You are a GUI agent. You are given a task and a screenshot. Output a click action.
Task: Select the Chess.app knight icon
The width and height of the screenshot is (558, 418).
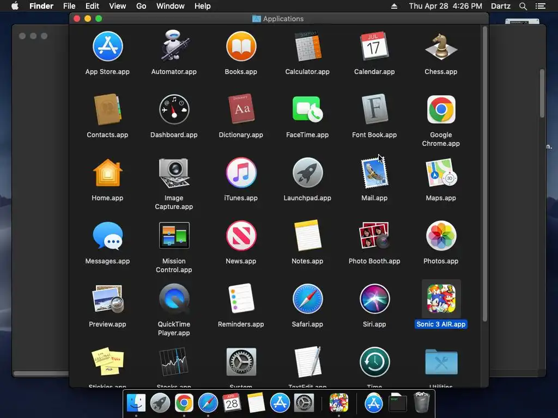click(441, 47)
